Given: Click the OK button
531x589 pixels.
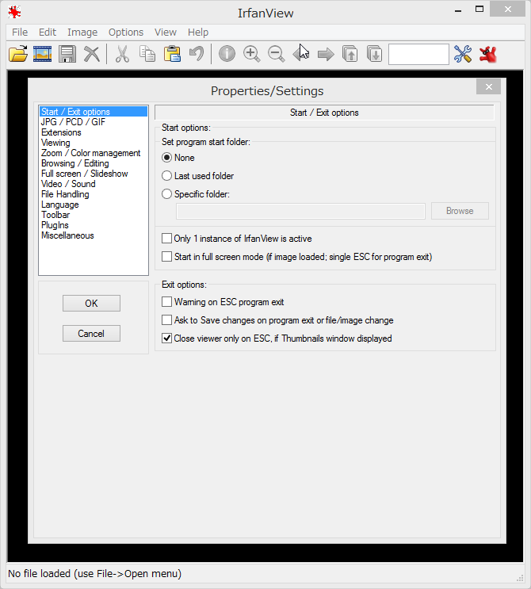Looking at the screenshot, I should 91,303.
